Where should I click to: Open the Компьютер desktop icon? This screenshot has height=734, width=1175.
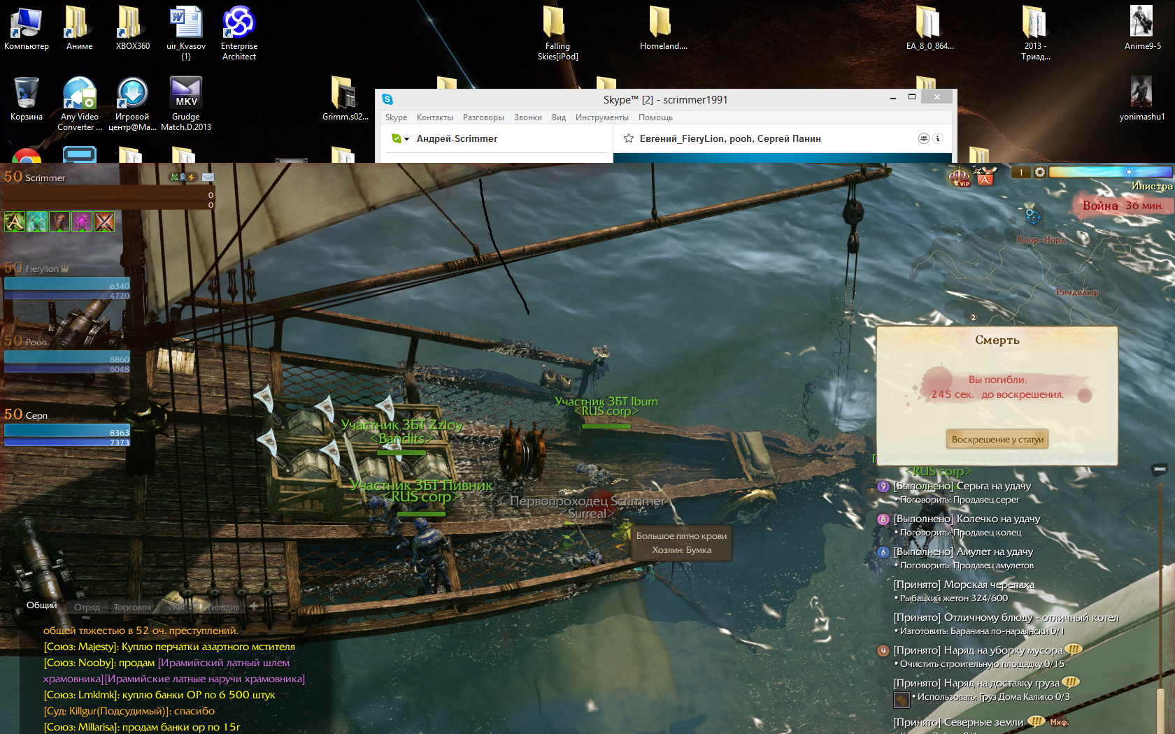pyautogui.click(x=27, y=29)
